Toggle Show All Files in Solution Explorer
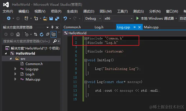Viewport: 186px width, 111px height. tap(54, 35)
